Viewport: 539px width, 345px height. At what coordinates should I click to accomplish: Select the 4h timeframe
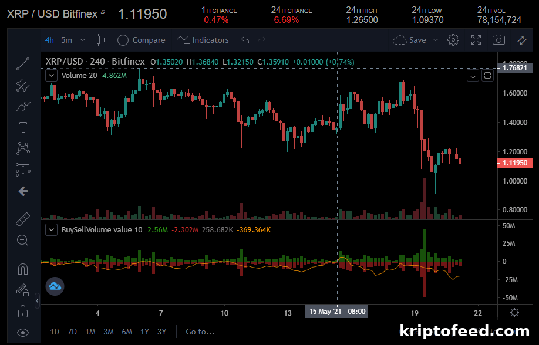click(49, 40)
